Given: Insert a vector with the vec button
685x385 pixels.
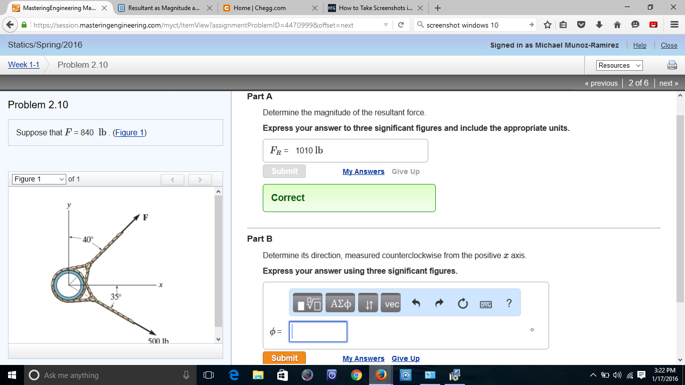Looking at the screenshot, I should click(x=391, y=303).
